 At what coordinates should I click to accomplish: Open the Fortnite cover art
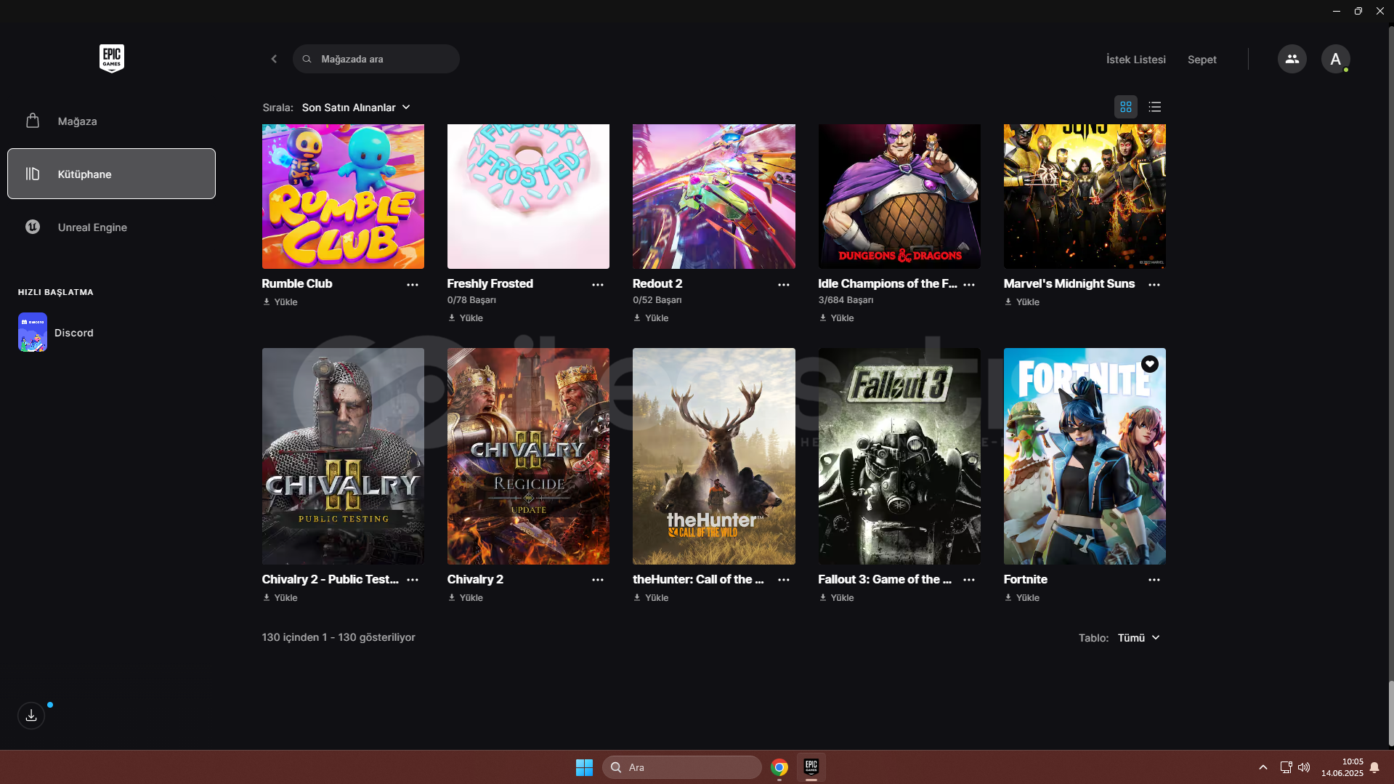pos(1085,456)
